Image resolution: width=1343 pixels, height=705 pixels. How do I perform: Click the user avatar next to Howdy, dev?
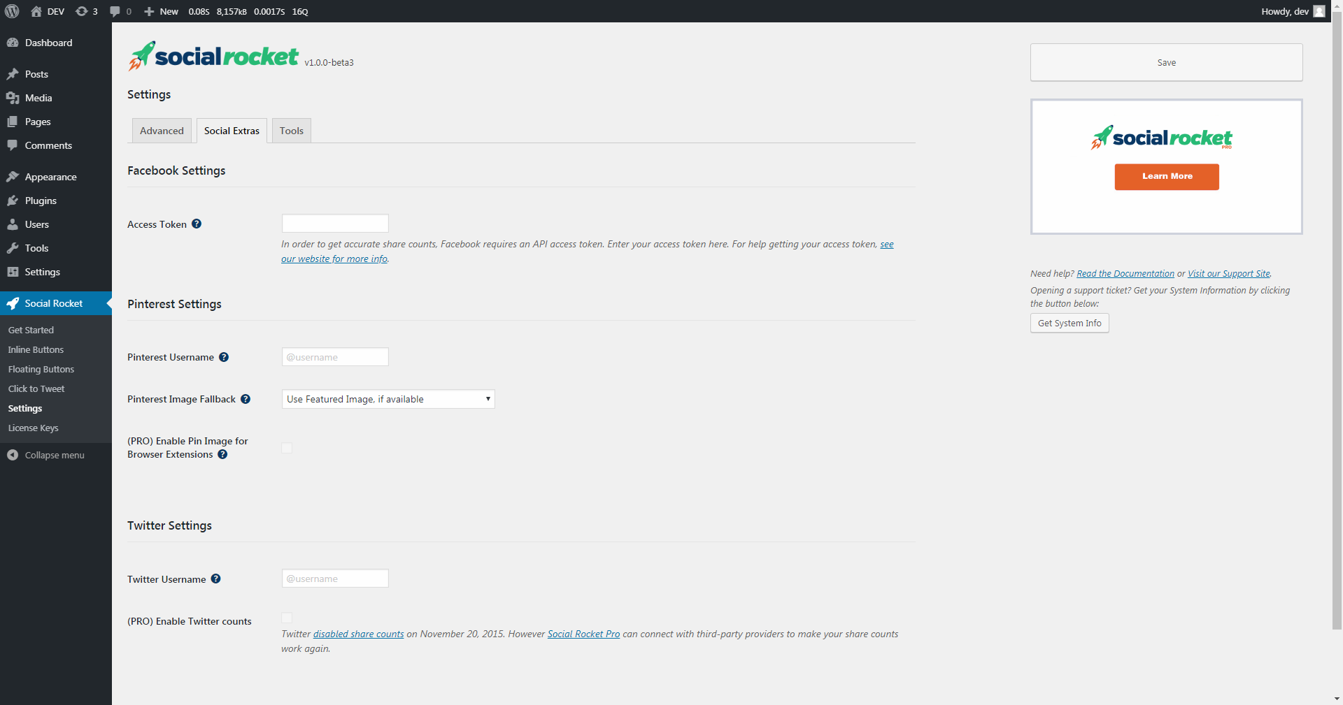1319,11
